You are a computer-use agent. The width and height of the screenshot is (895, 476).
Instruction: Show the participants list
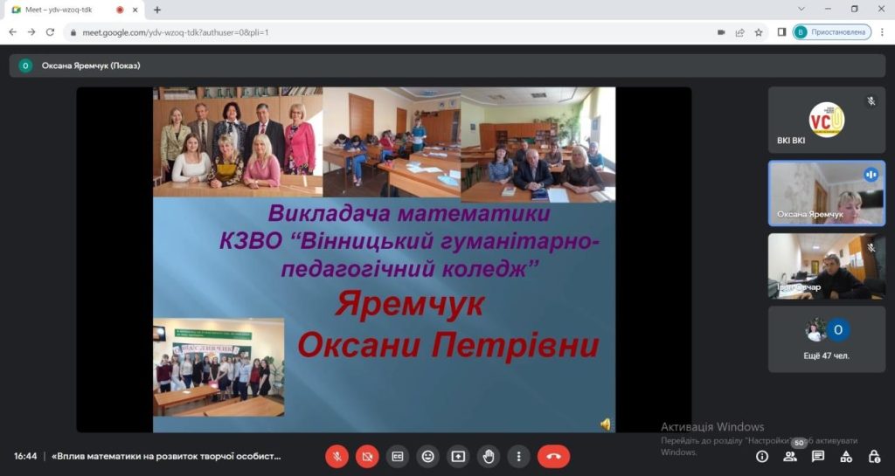click(x=790, y=456)
